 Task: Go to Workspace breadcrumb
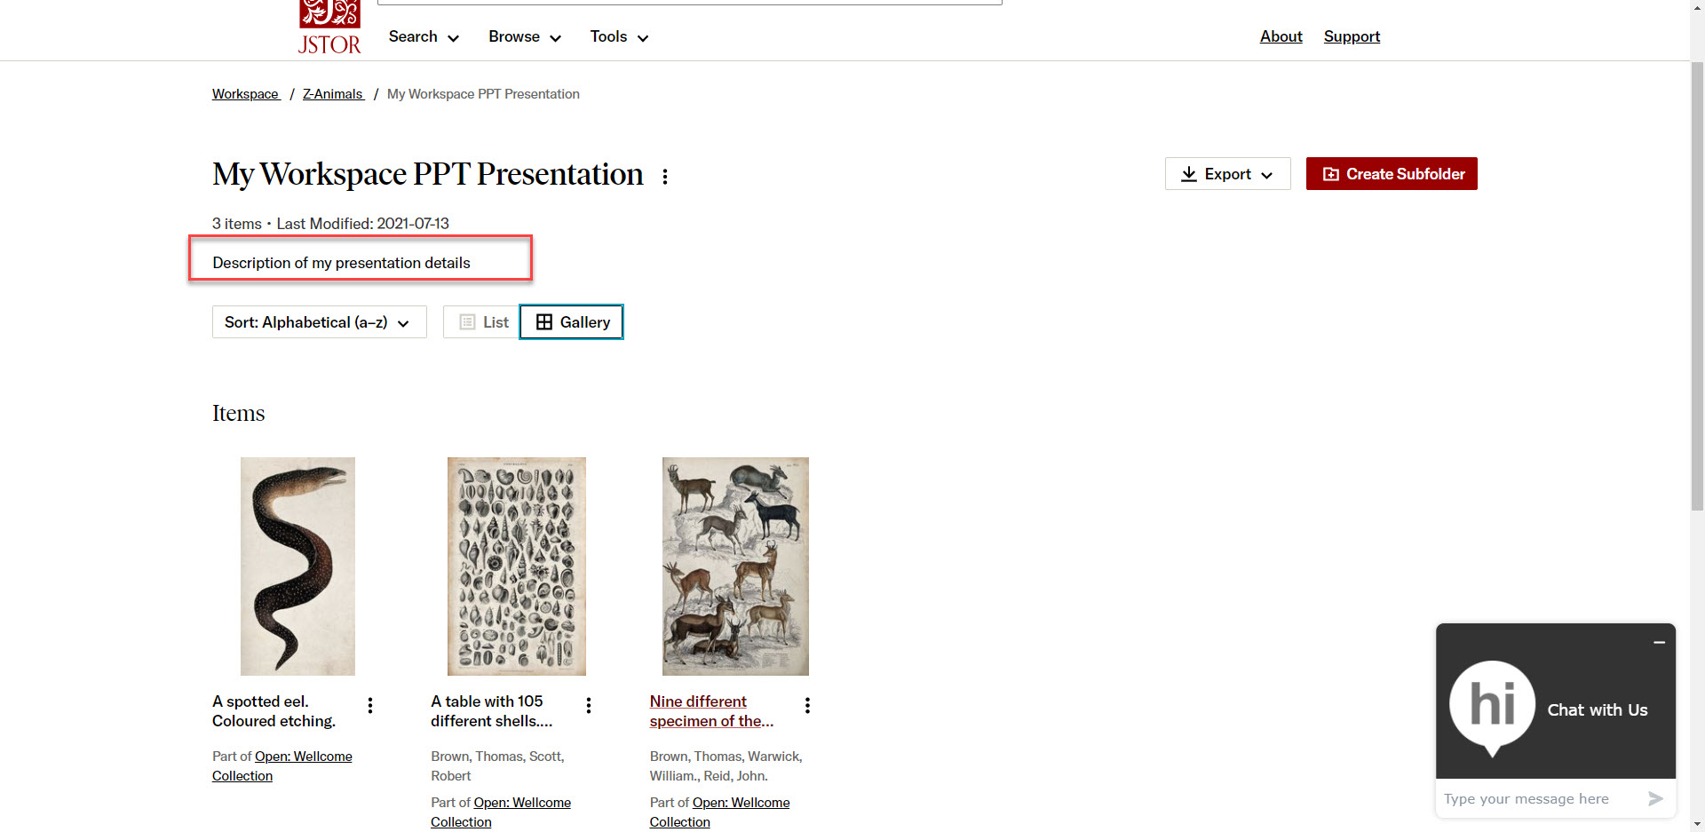tap(246, 94)
